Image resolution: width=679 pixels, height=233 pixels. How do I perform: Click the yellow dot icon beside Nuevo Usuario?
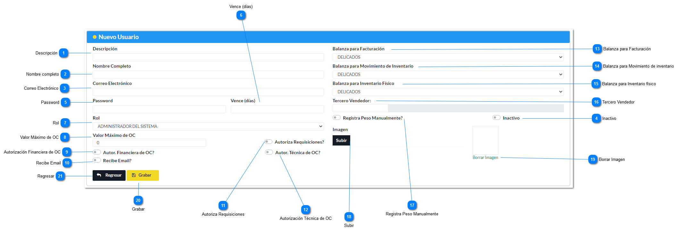point(95,37)
